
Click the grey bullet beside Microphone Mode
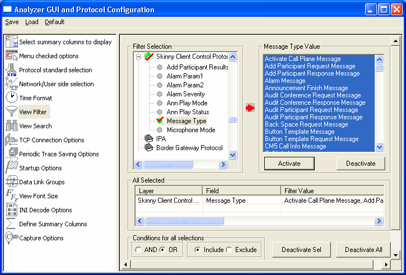tap(160, 130)
